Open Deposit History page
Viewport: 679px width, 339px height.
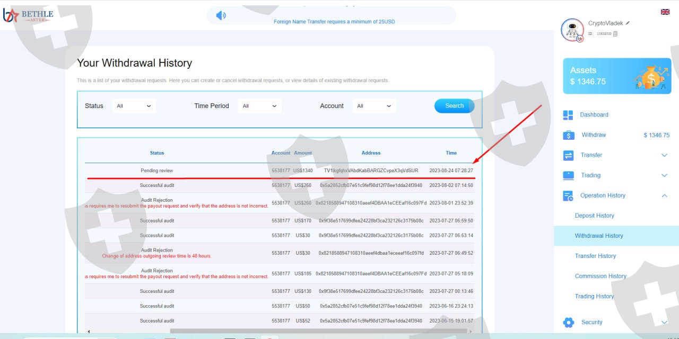tap(594, 216)
